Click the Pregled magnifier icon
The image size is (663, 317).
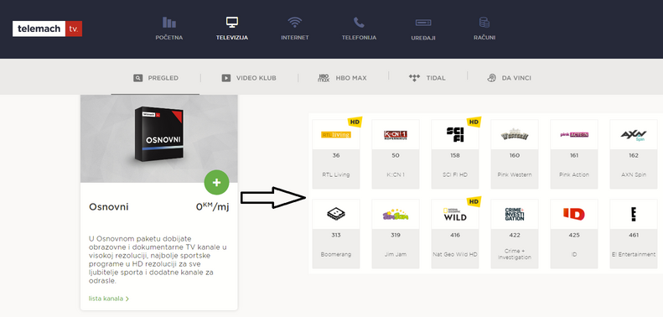137,78
